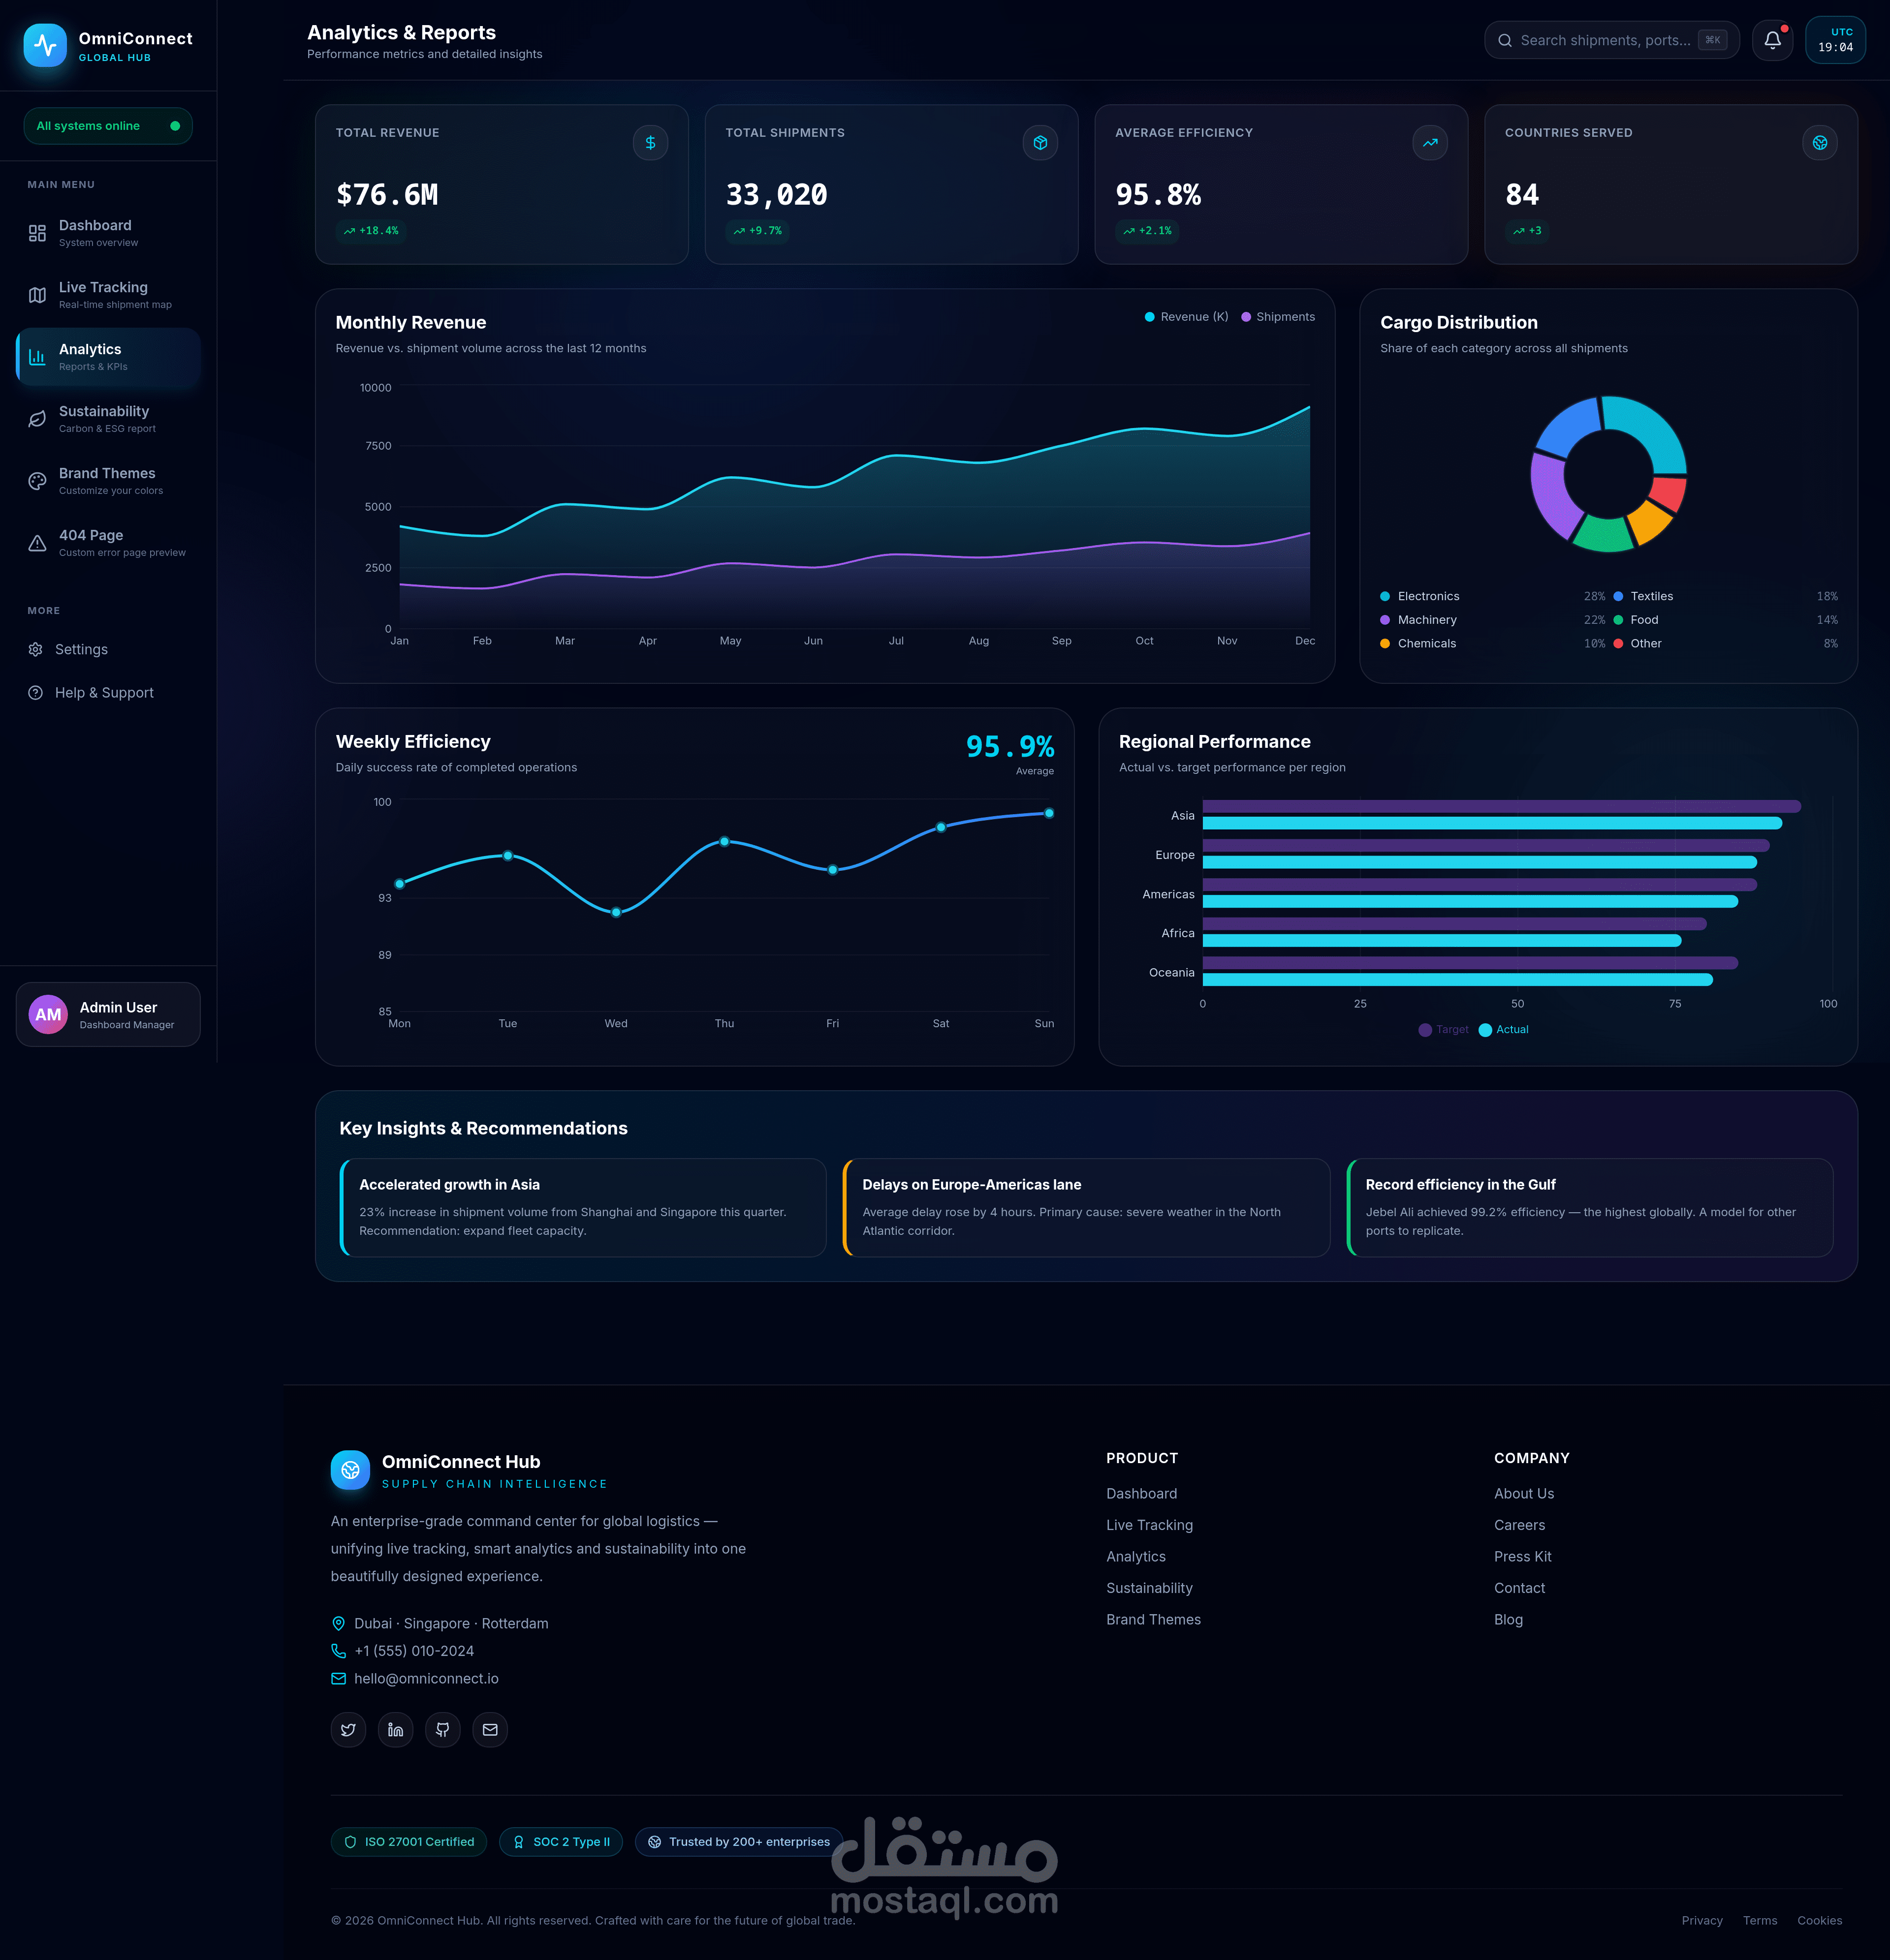Viewport: 1890px width, 1960px height.
Task: Click the Admin User profile card
Action: pyautogui.click(x=108, y=1015)
